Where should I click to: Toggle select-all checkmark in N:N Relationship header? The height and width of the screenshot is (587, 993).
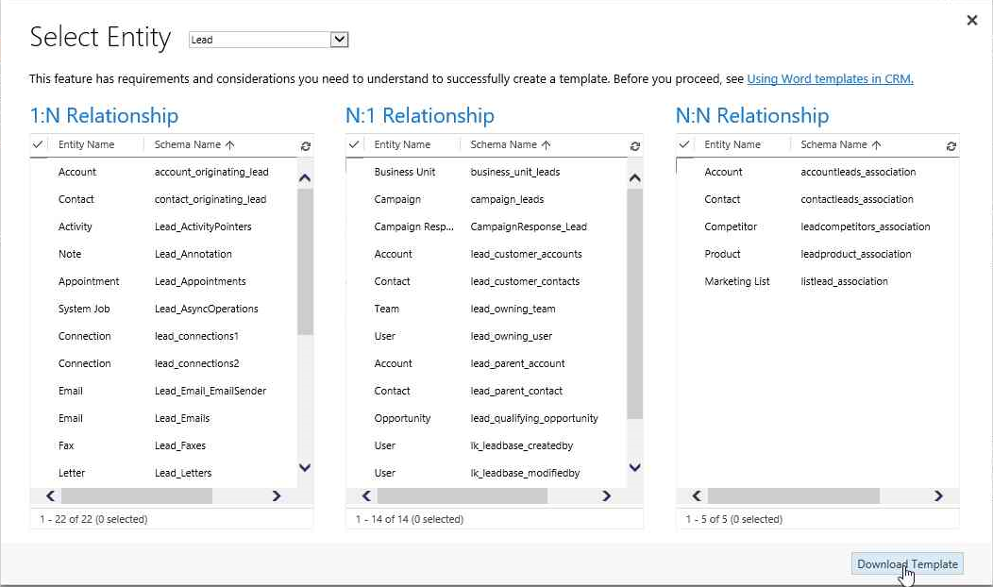coord(684,144)
